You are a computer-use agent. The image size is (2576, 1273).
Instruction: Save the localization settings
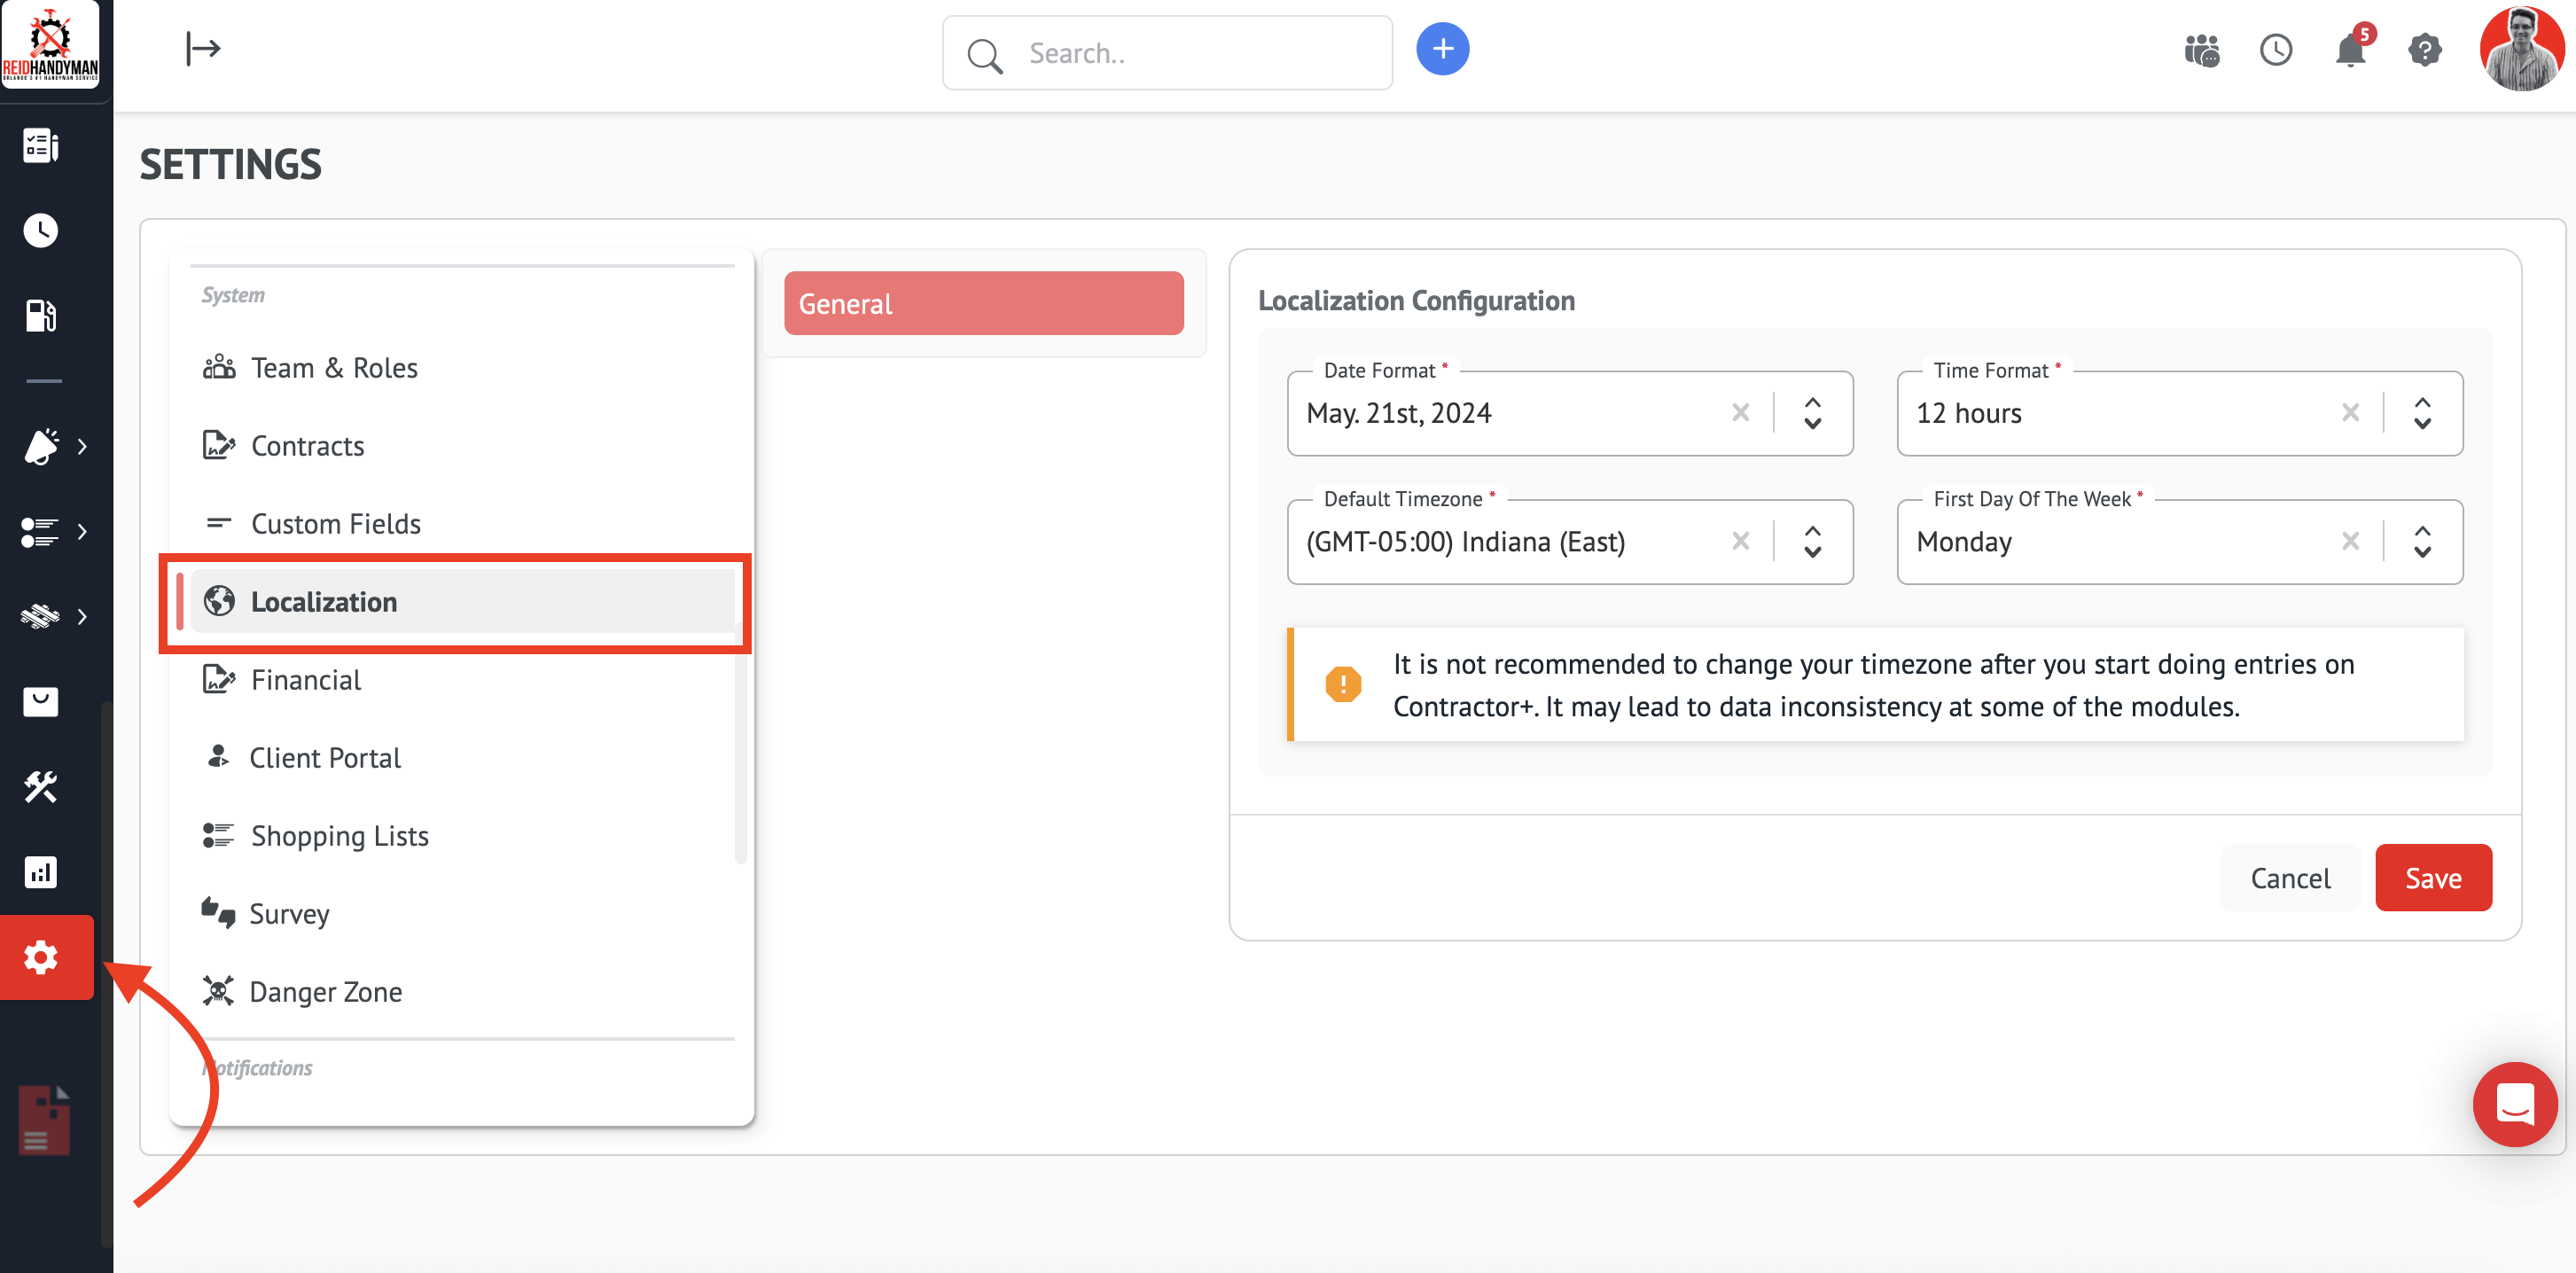tap(2432, 878)
